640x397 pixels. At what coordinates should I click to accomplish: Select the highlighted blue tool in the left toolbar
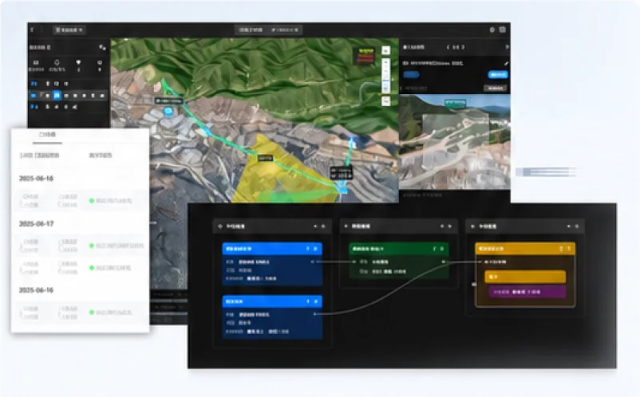[x=57, y=96]
